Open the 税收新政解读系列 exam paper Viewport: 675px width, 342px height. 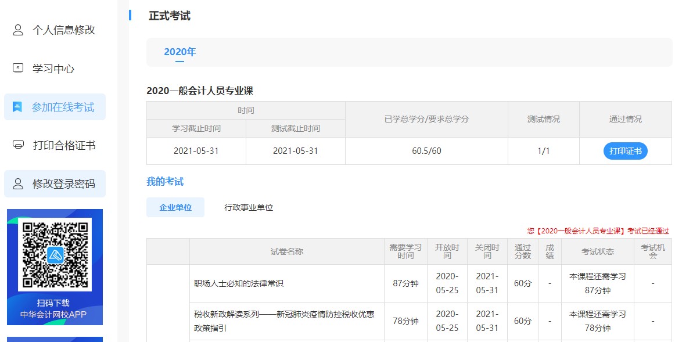(x=285, y=321)
